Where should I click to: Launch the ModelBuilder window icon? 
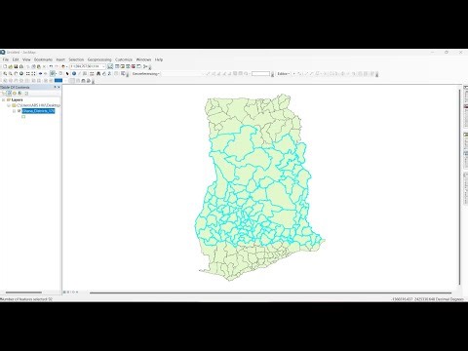pos(145,66)
